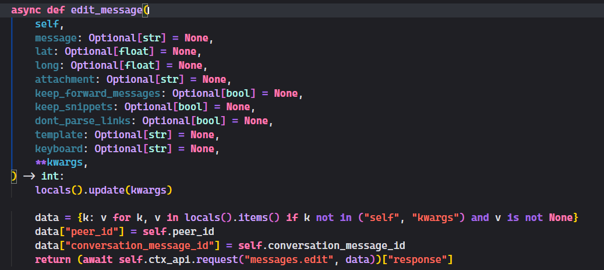Click the async keyword

pos(26,10)
